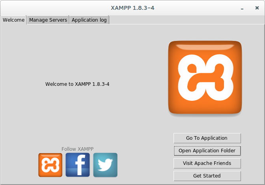
Task: Hit the Get Started button
Action: (x=207, y=176)
